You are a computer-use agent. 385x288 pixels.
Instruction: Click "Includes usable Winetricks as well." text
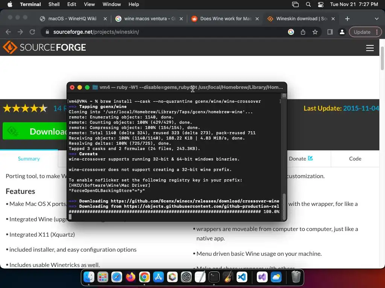(x=55, y=265)
